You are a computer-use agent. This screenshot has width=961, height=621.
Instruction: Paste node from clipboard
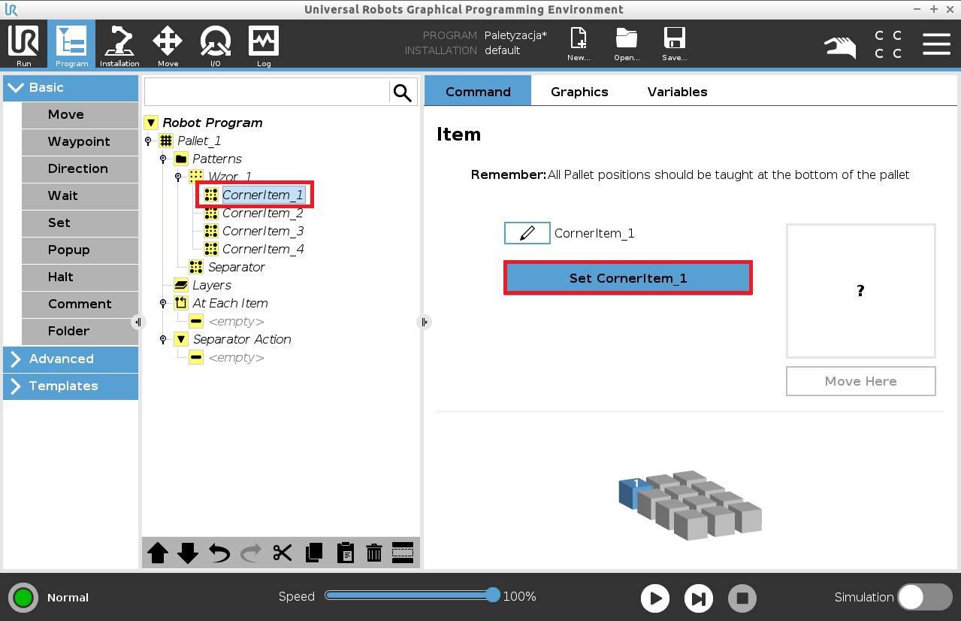coord(345,553)
